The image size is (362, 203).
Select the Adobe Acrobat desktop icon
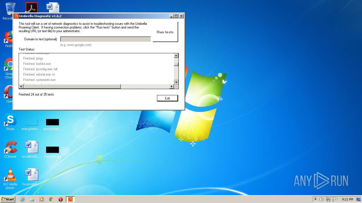click(x=31, y=8)
